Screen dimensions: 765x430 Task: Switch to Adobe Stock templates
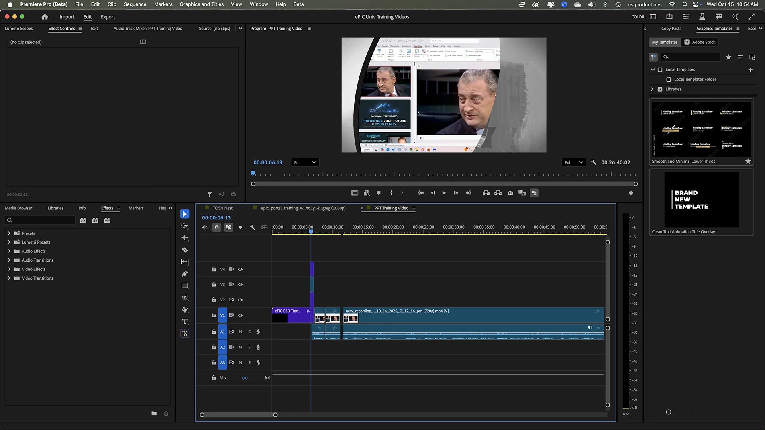(700, 42)
